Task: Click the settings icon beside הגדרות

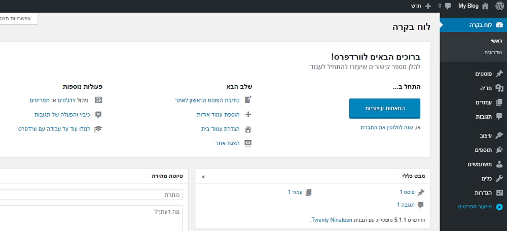Action: click(x=499, y=193)
